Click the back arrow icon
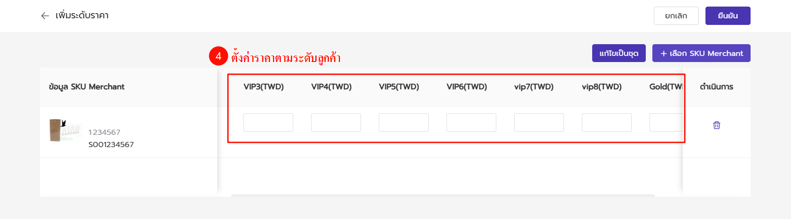Viewport: 791px width, 219px height. (x=45, y=16)
